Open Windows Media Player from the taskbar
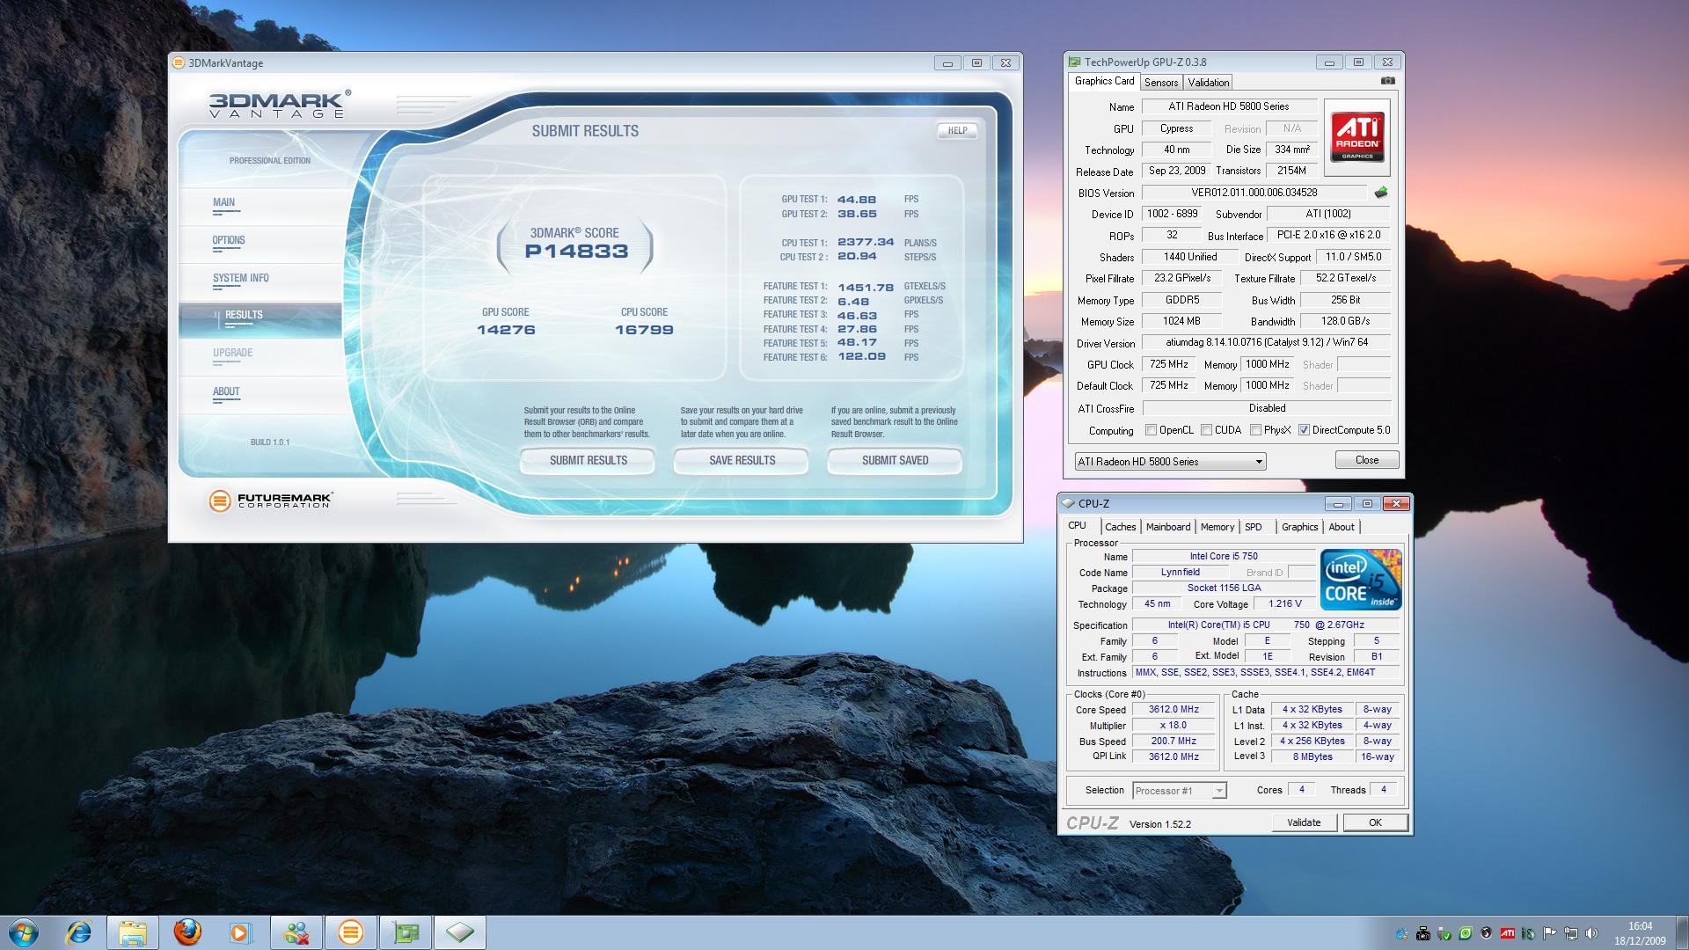Viewport: 1689px width, 950px height. coord(241,932)
